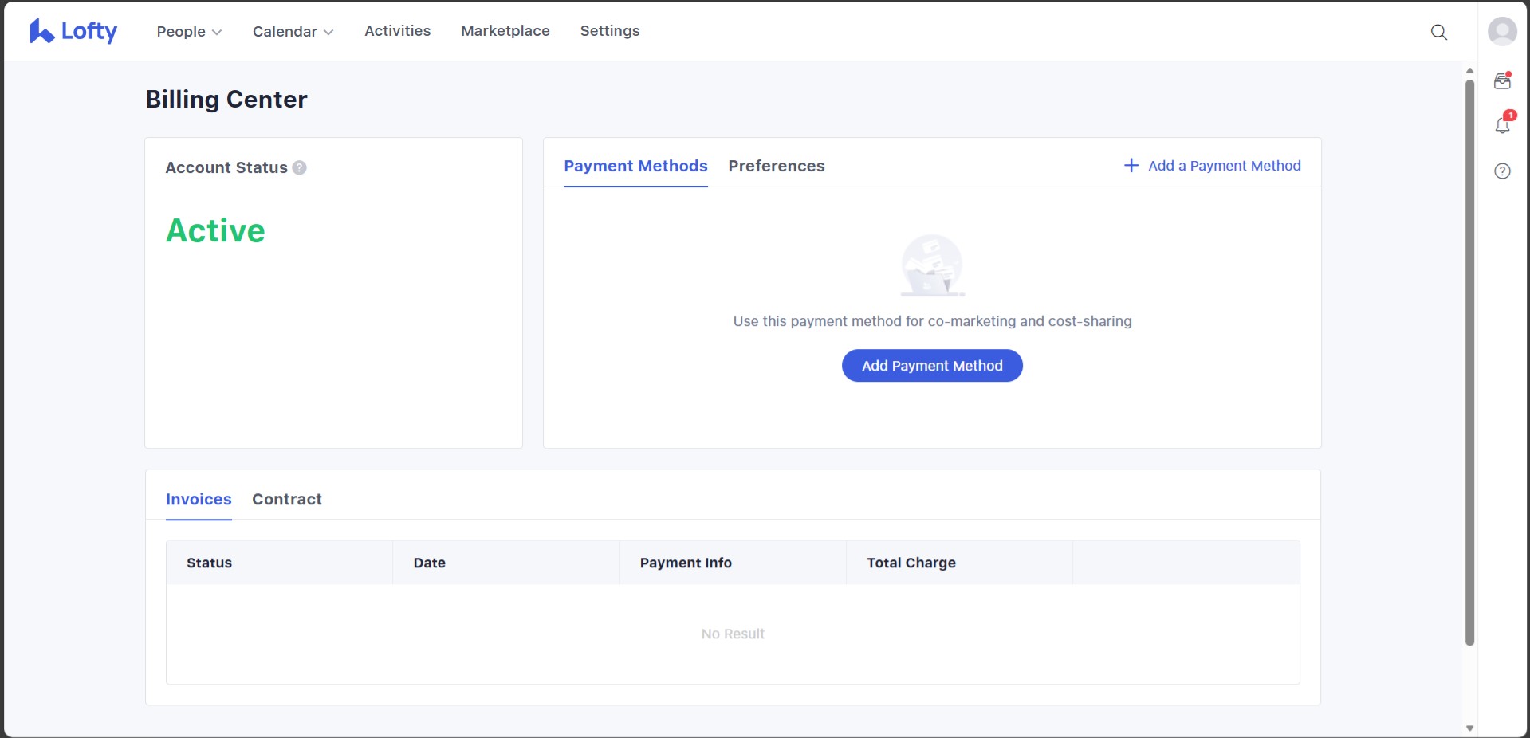Open the search magnifier icon
The width and height of the screenshot is (1530, 738).
tap(1438, 32)
